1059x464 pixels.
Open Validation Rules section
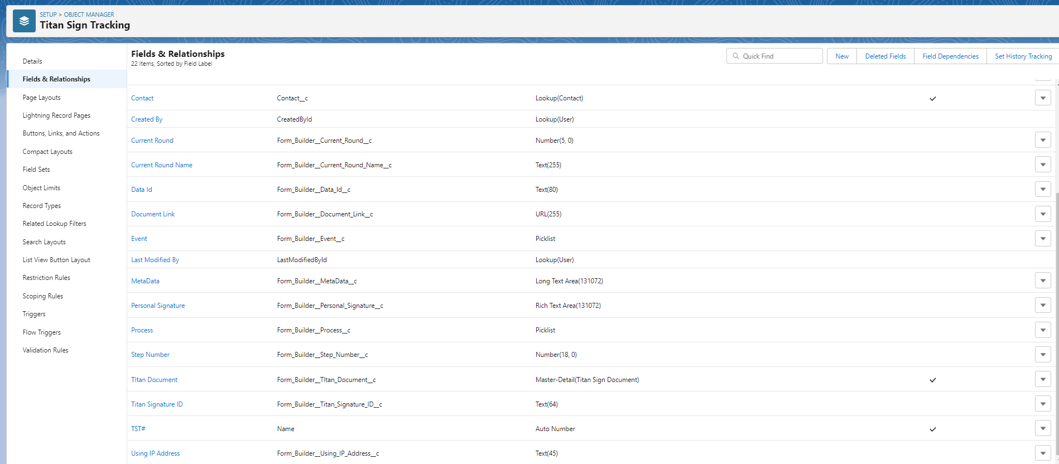click(x=45, y=350)
